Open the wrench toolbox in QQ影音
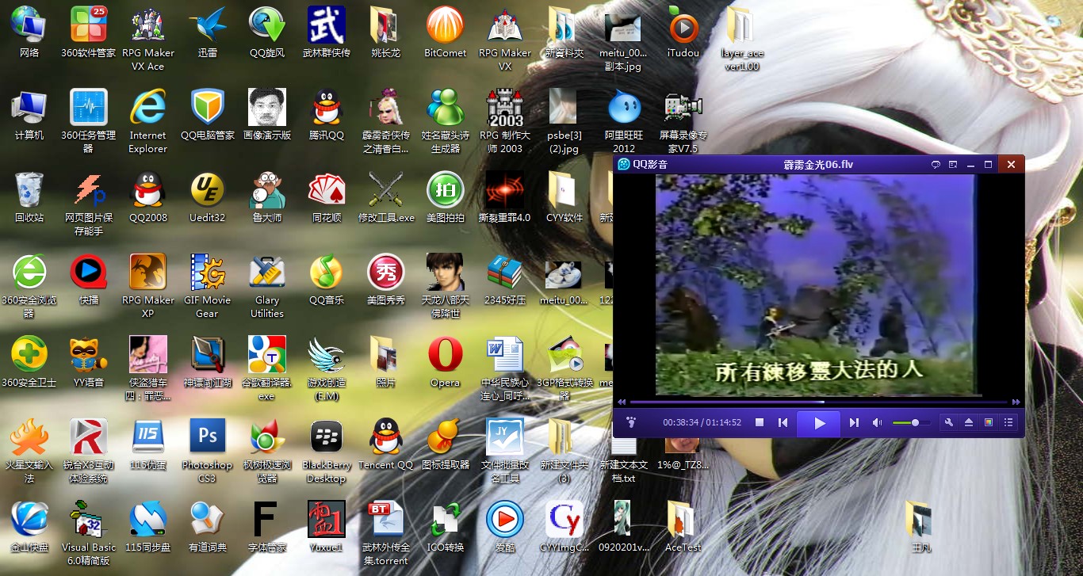 [948, 423]
